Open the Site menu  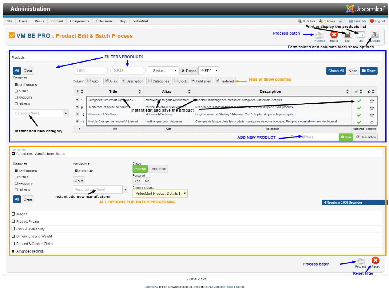coord(9,21)
